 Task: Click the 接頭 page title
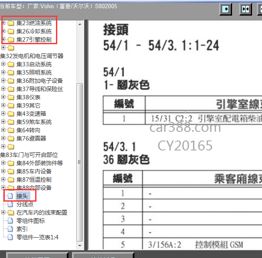point(116,29)
